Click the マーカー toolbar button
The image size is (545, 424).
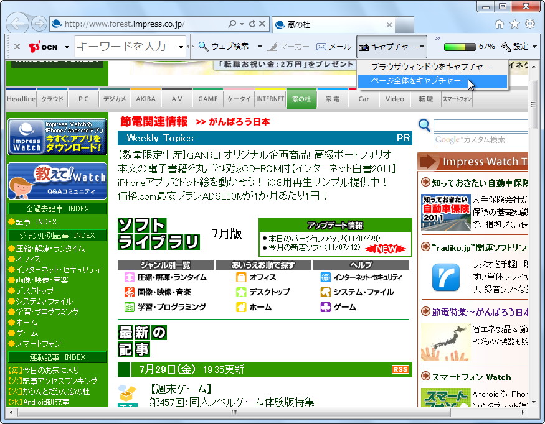(288, 46)
